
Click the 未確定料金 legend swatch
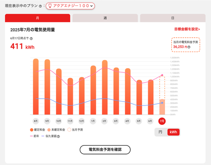49,130
